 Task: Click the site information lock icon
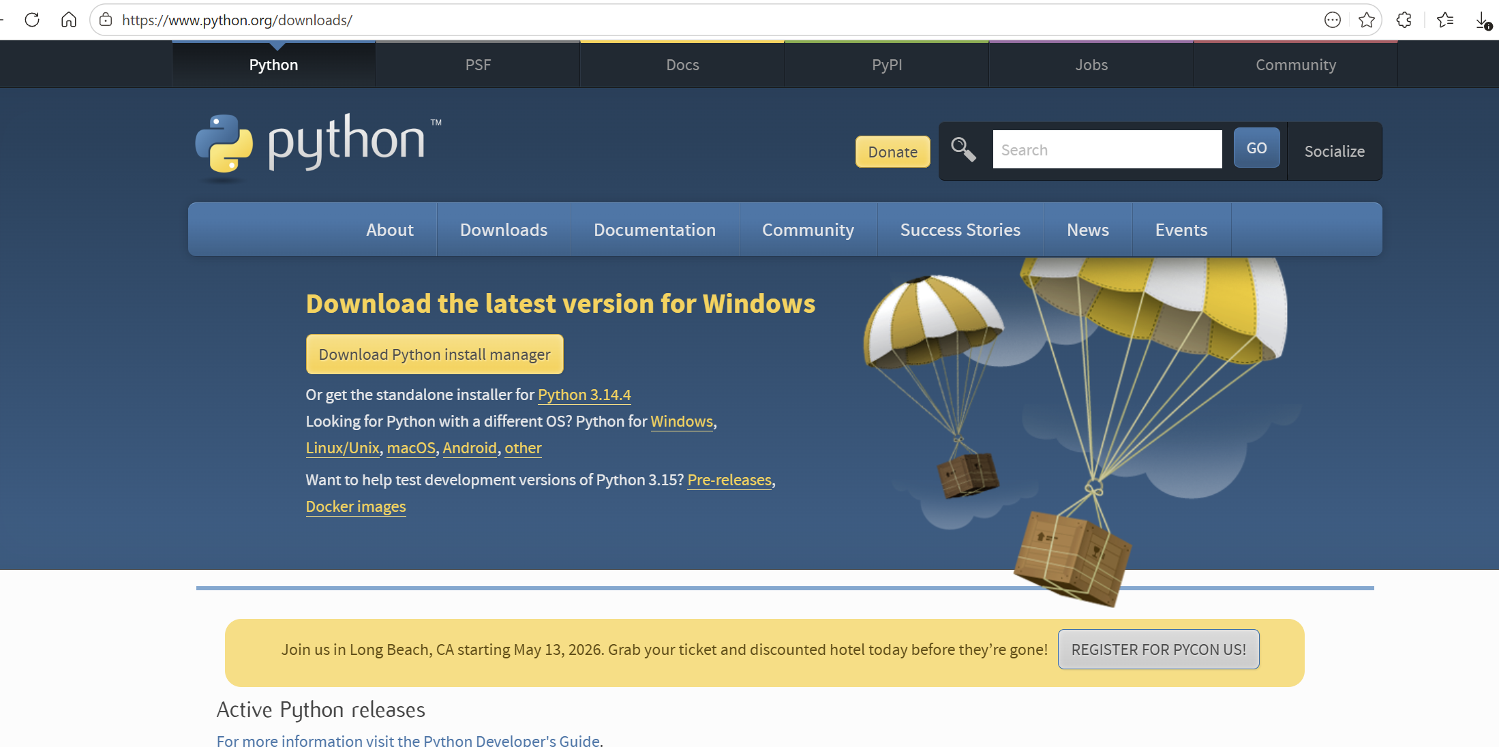coord(106,20)
